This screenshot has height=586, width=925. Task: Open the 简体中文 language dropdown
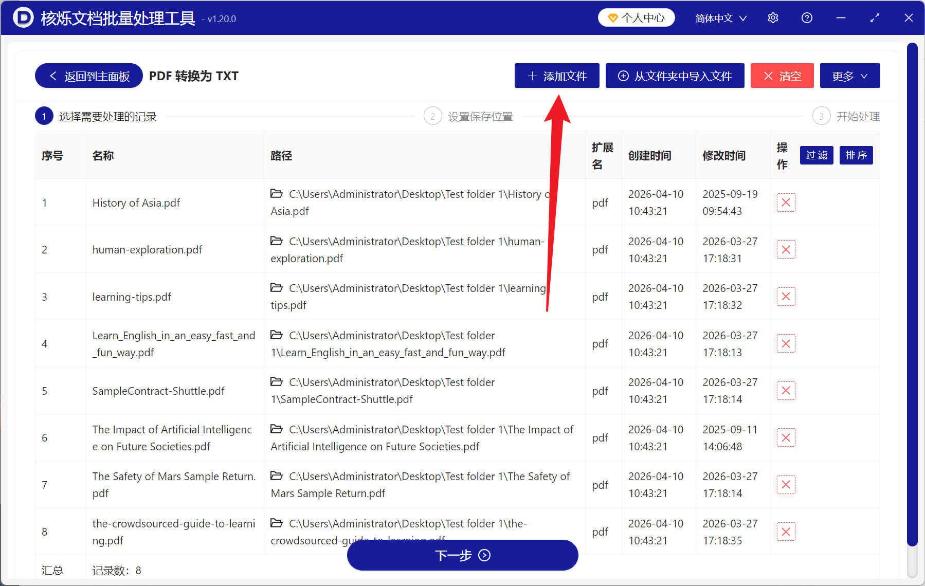(720, 17)
